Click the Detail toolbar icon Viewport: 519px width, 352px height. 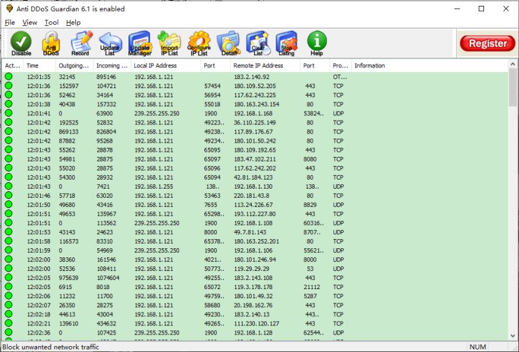pyautogui.click(x=228, y=43)
